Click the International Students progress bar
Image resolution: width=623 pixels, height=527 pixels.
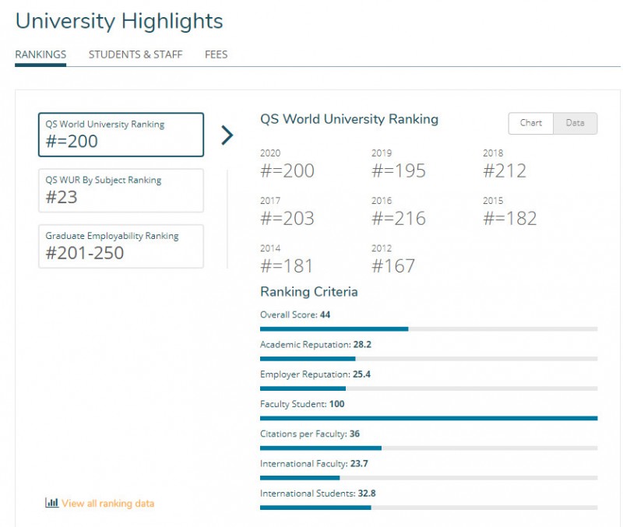point(429,508)
